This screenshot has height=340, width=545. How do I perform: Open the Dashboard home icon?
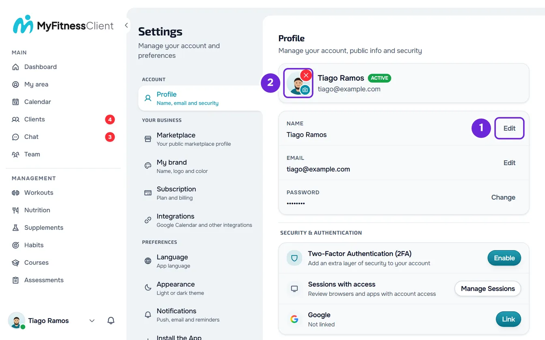(15, 67)
